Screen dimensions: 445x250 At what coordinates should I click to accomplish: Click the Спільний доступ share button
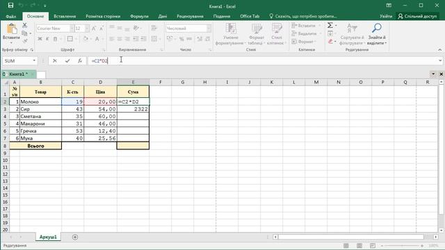pos(417,16)
